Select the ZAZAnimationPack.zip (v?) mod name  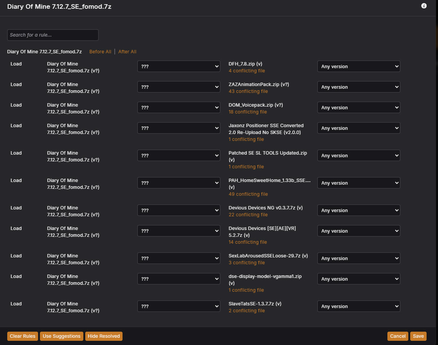[x=259, y=85]
